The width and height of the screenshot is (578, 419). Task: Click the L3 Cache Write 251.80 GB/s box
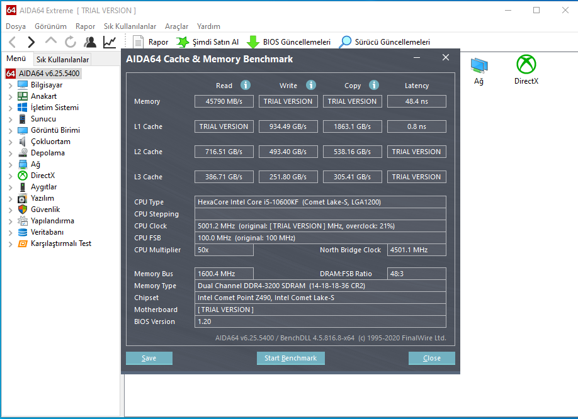point(288,177)
